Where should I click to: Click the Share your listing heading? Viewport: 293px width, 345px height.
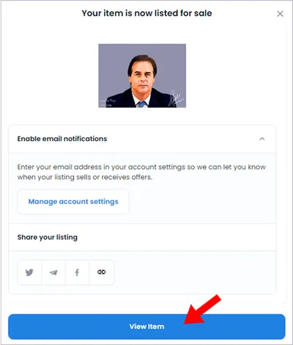point(48,237)
